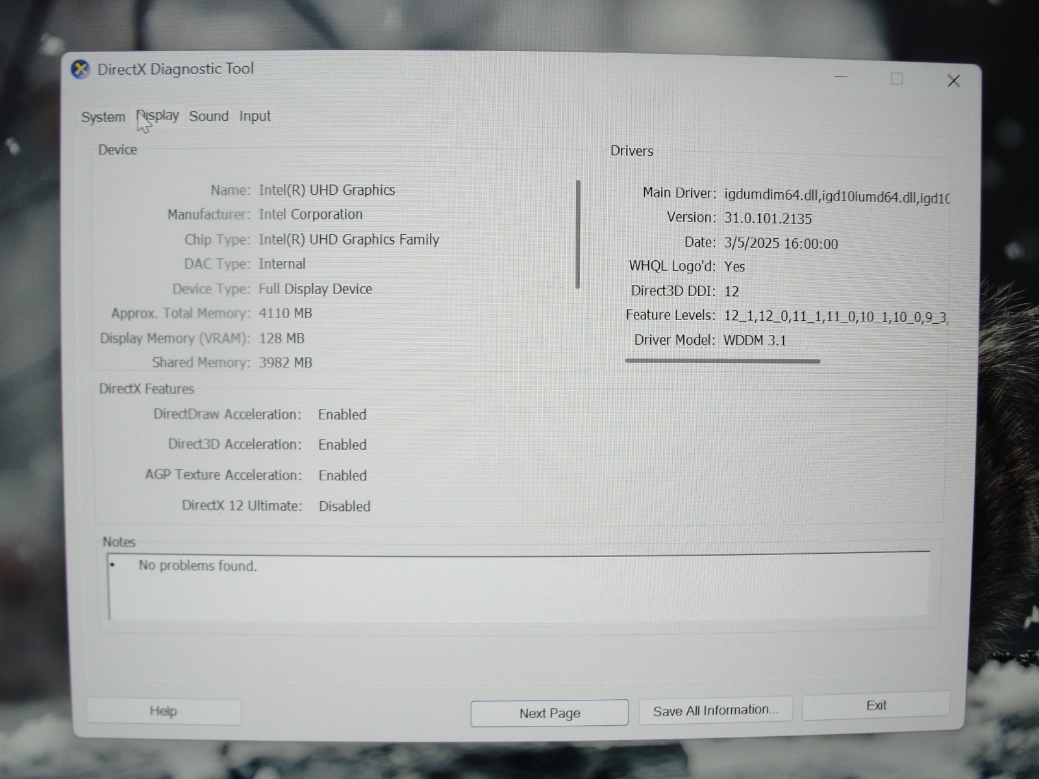Click the Notes text box
1039x779 pixels.
click(519, 586)
